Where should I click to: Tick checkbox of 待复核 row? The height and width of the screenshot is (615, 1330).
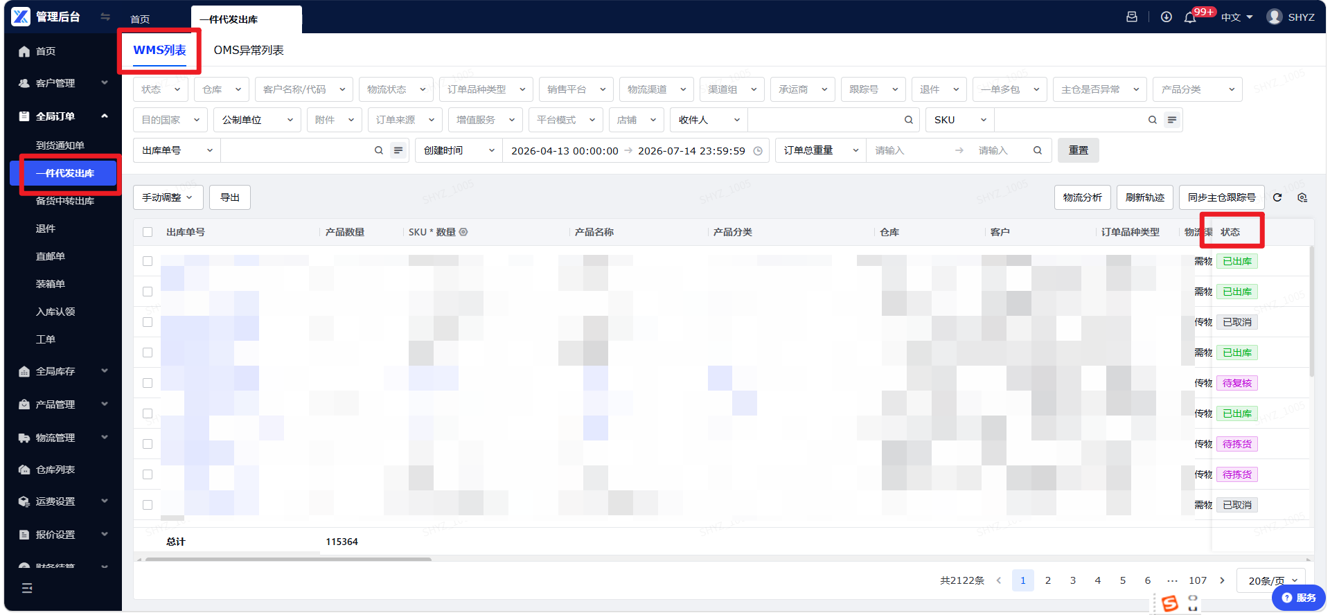(x=148, y=383)
